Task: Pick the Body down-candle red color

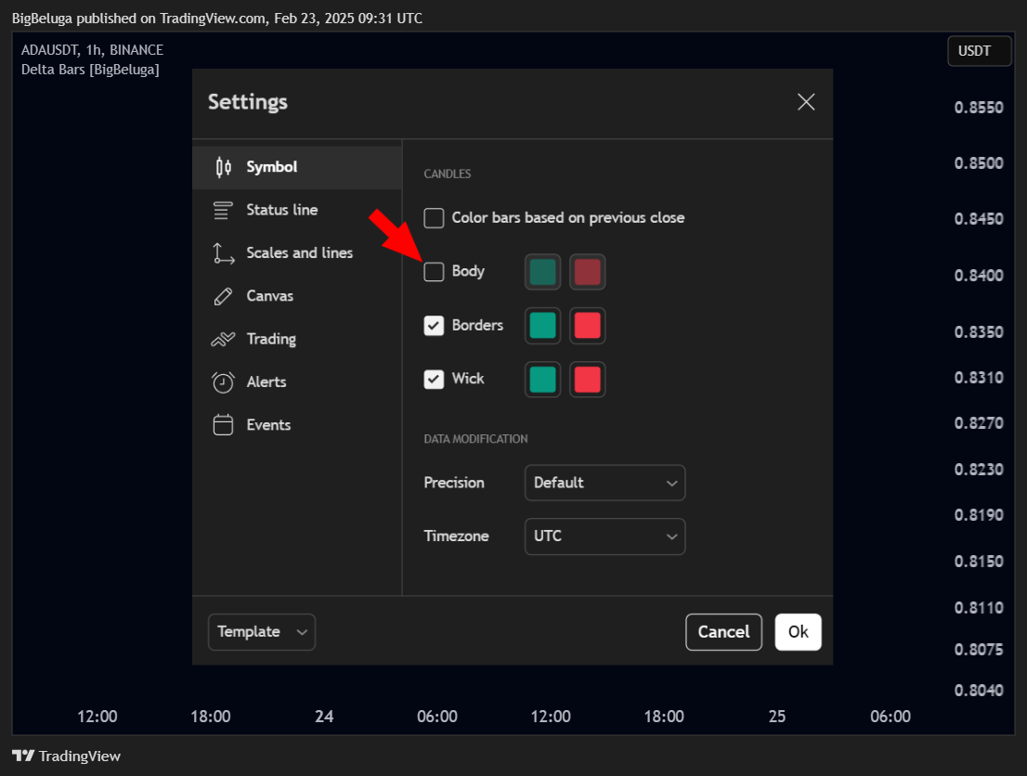Action: click(587, 272)
